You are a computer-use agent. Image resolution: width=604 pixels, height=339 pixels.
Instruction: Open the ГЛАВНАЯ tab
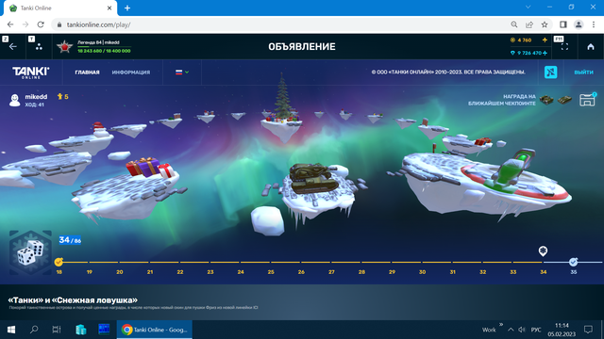pyautogui.click(x=87, y=73)
